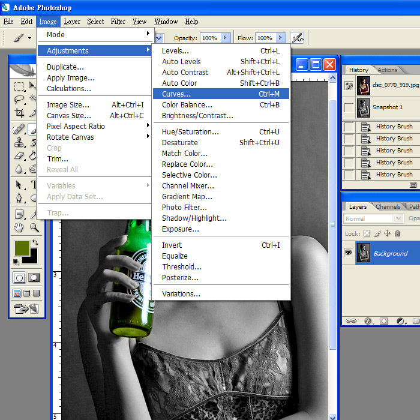Select the Clone Stamp tool

point(19,143)
